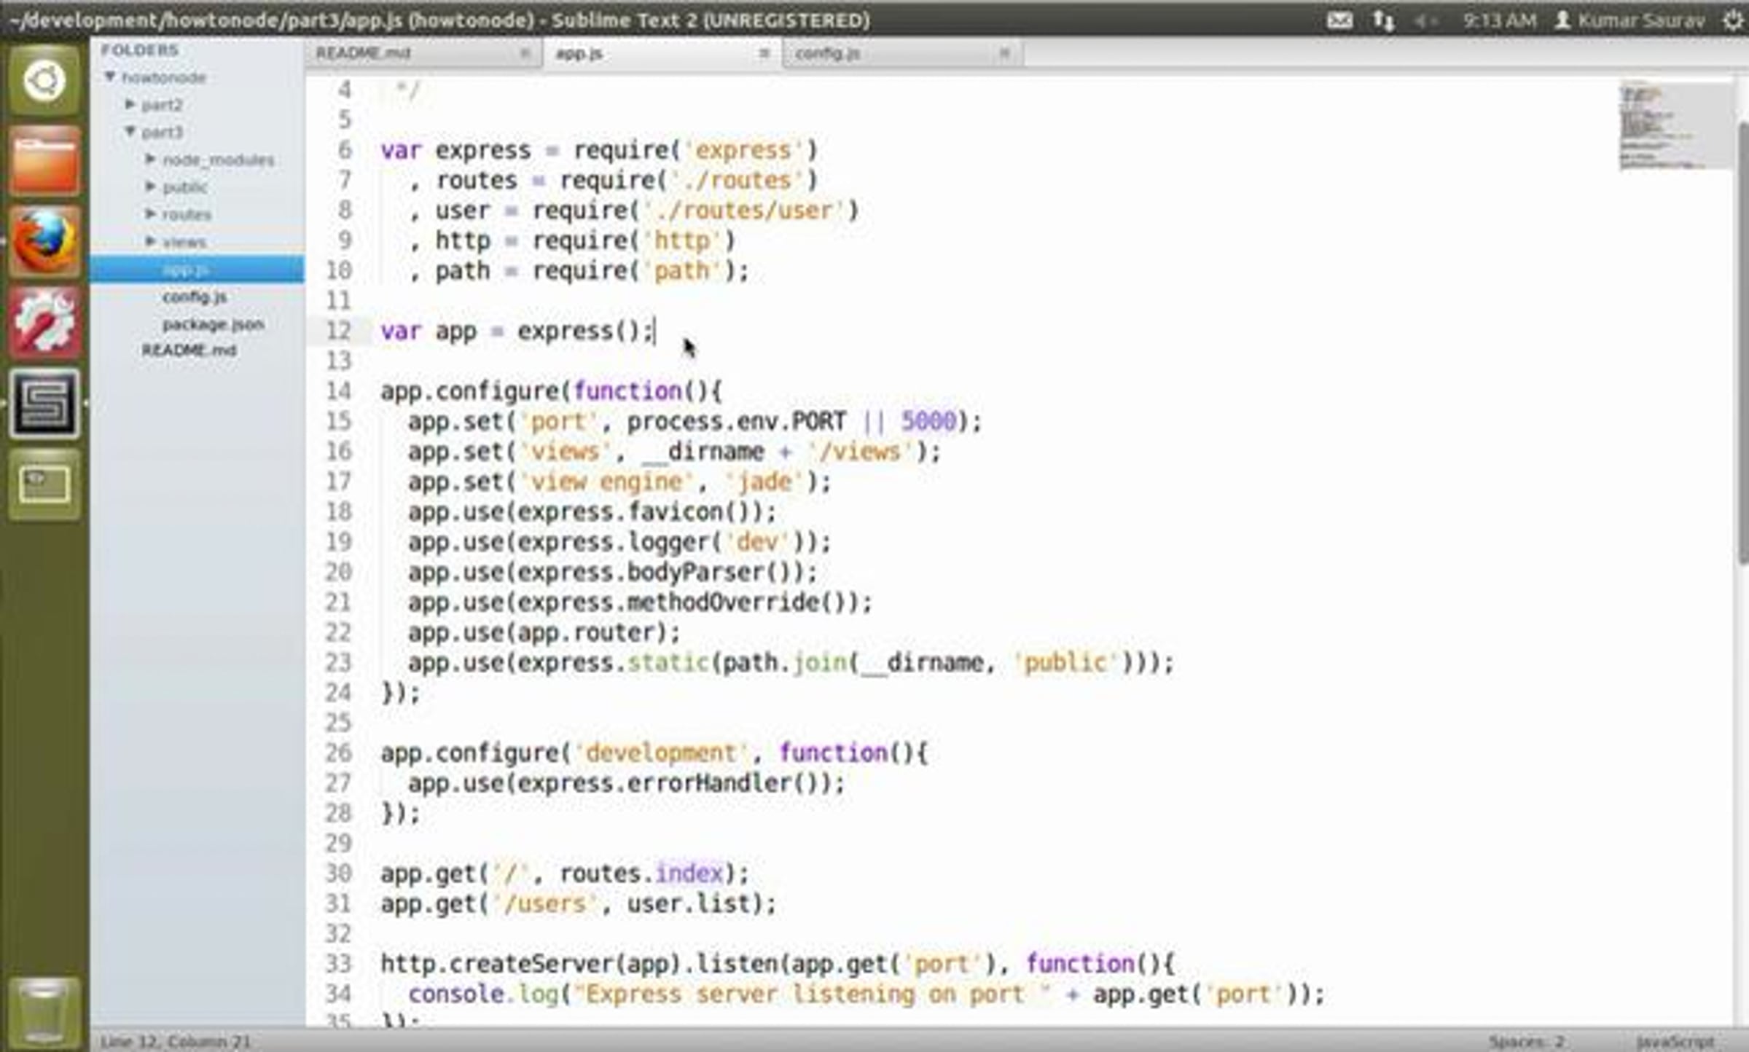
Task: Click Sublime Text icon in launcher
Action: [x=44, y=403]
